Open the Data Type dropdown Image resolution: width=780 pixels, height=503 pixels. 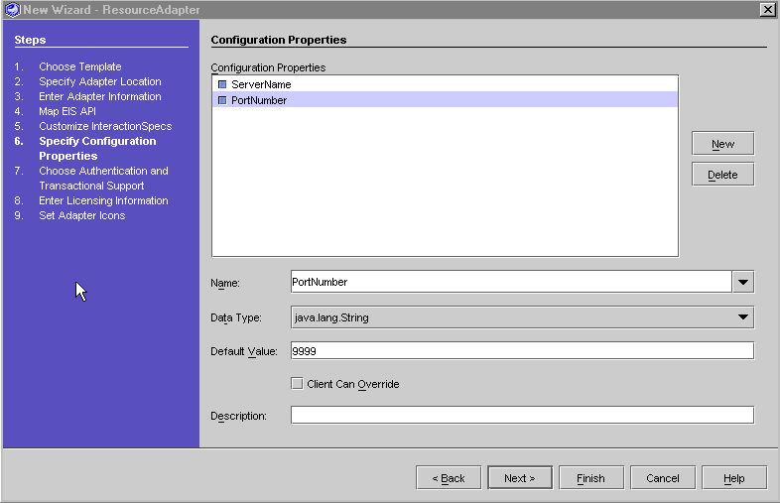tap(522, 317)
